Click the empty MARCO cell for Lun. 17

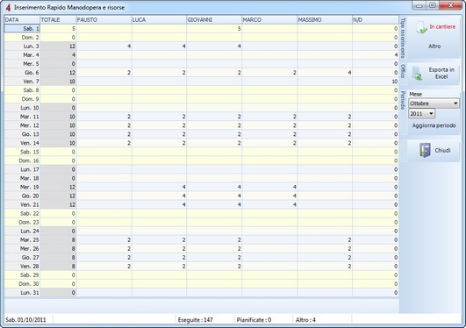tap(269, 169)
